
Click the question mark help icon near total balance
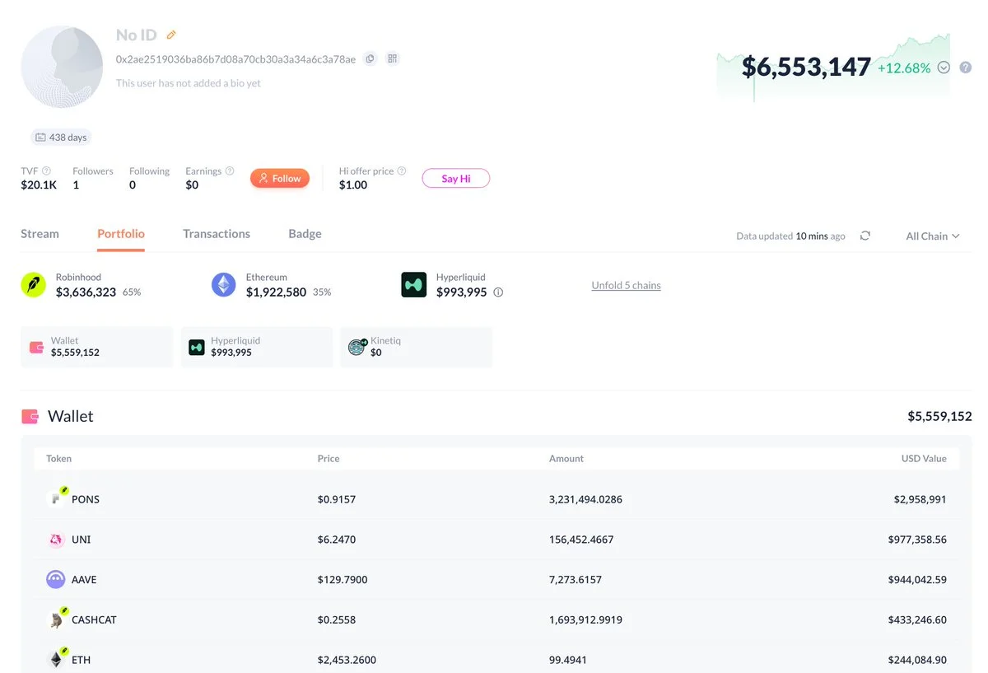point(966,68)
